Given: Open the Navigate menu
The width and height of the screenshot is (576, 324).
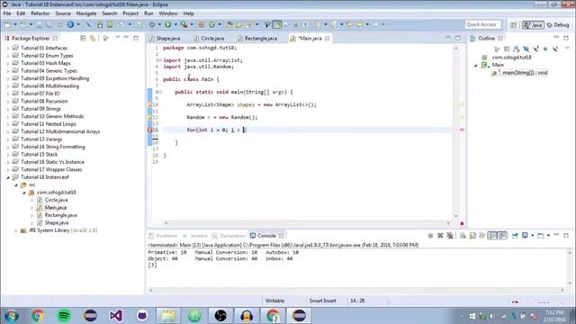Looking at the screenshot, I should point(86,13).
